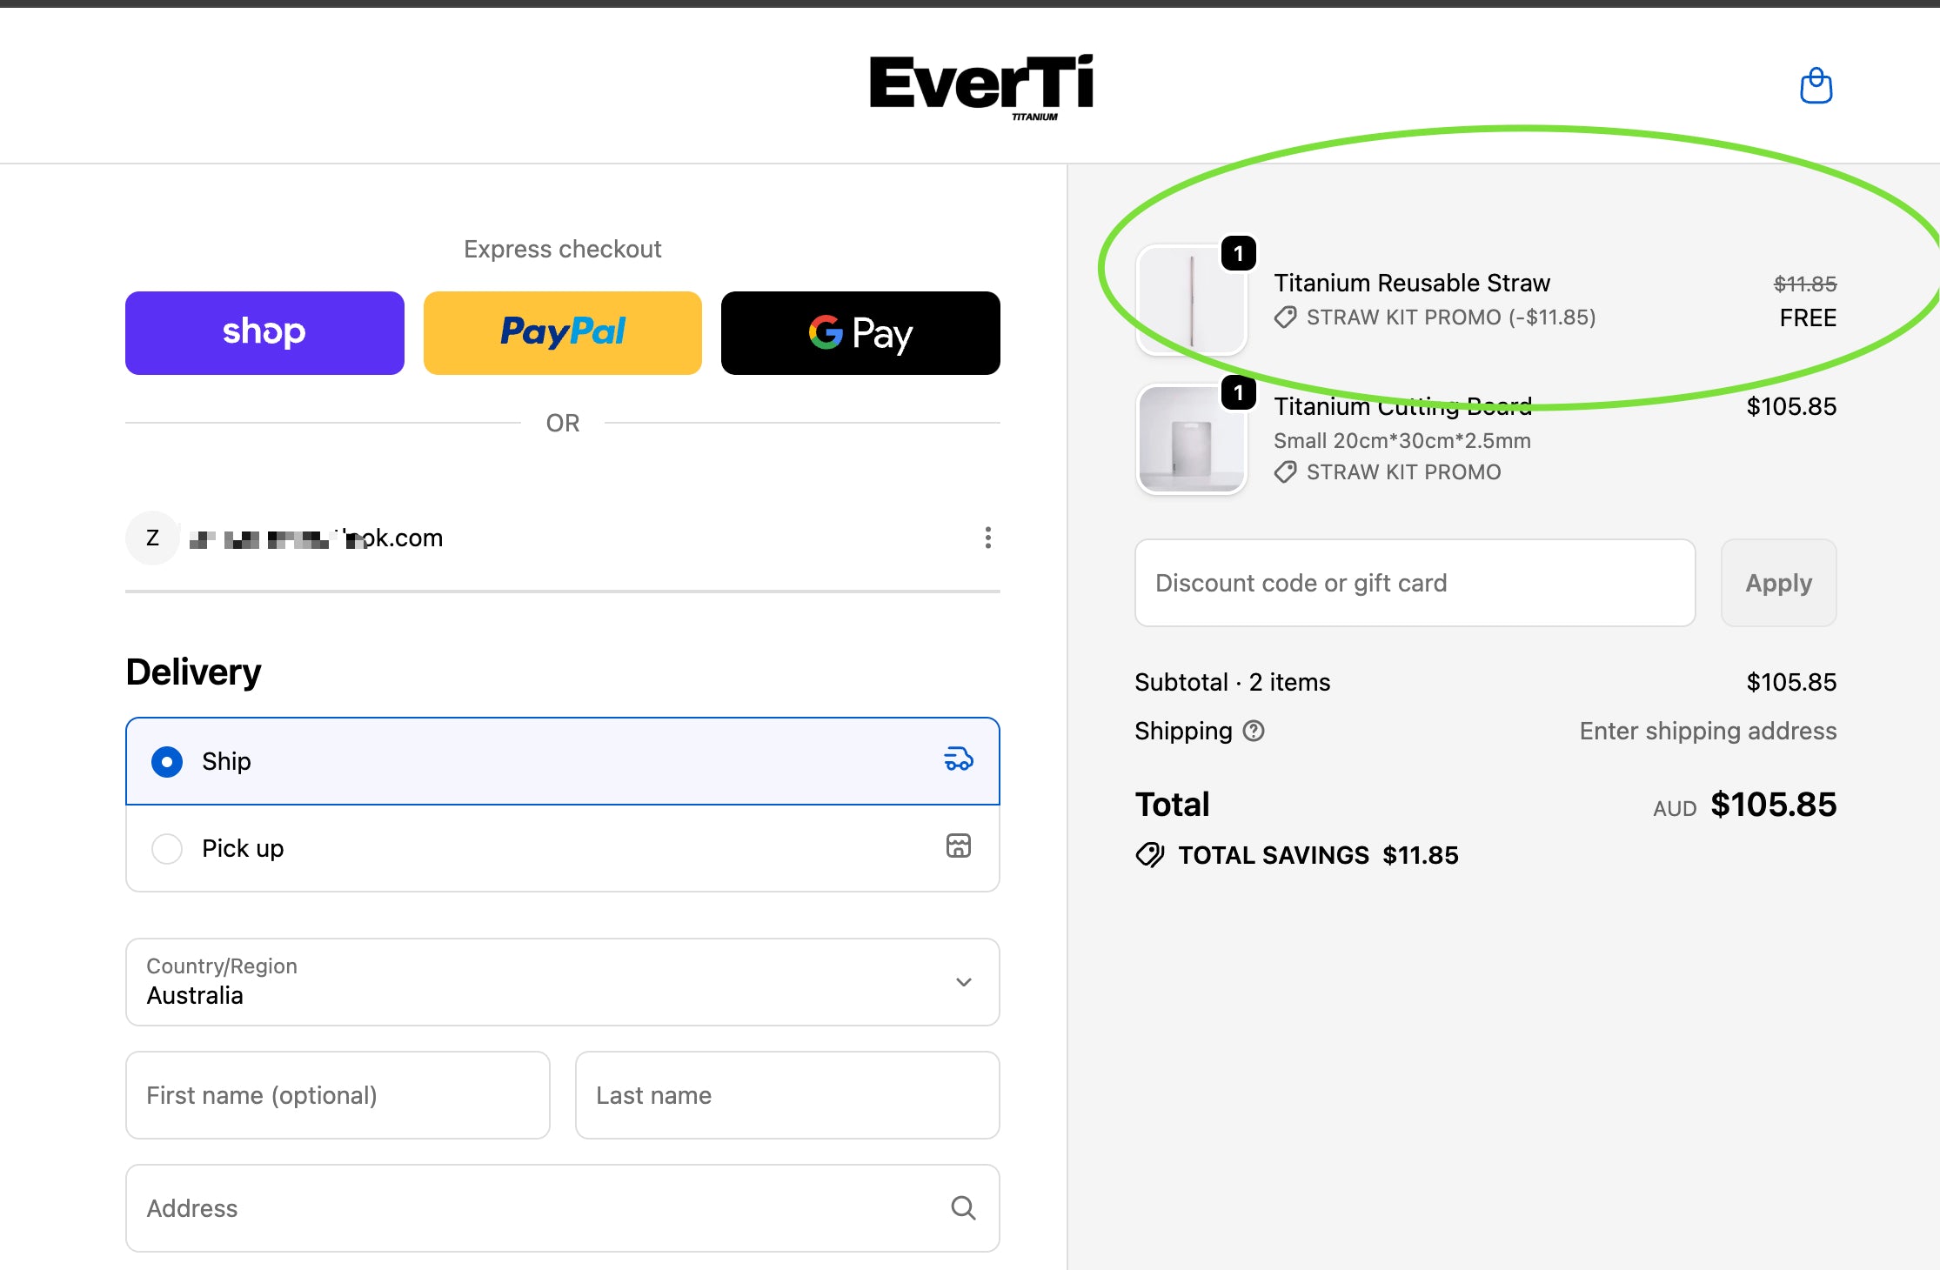Click the Titanium Reusable Straw thumbnail
This screenshot has height=1270, width=1940.
[1191, 300]
